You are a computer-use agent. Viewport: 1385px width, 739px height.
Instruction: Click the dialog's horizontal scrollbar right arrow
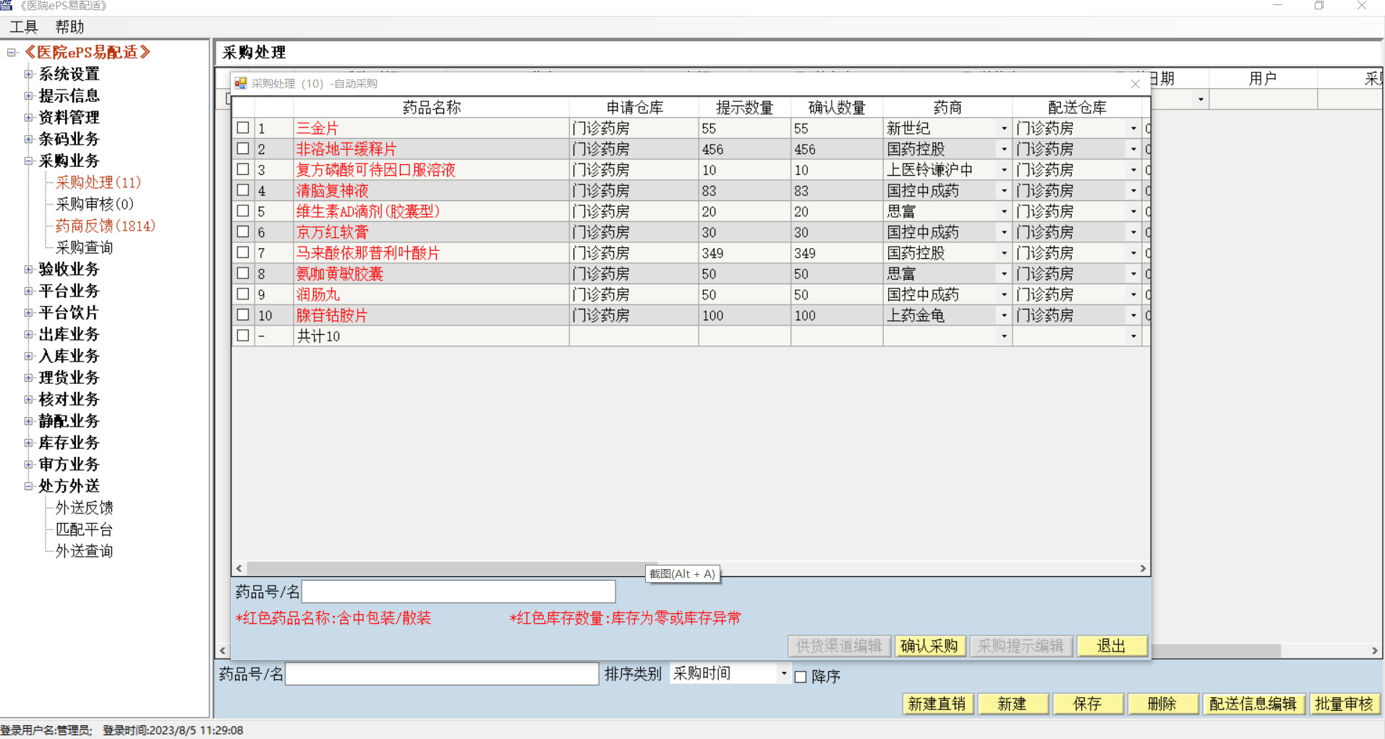1143,568
